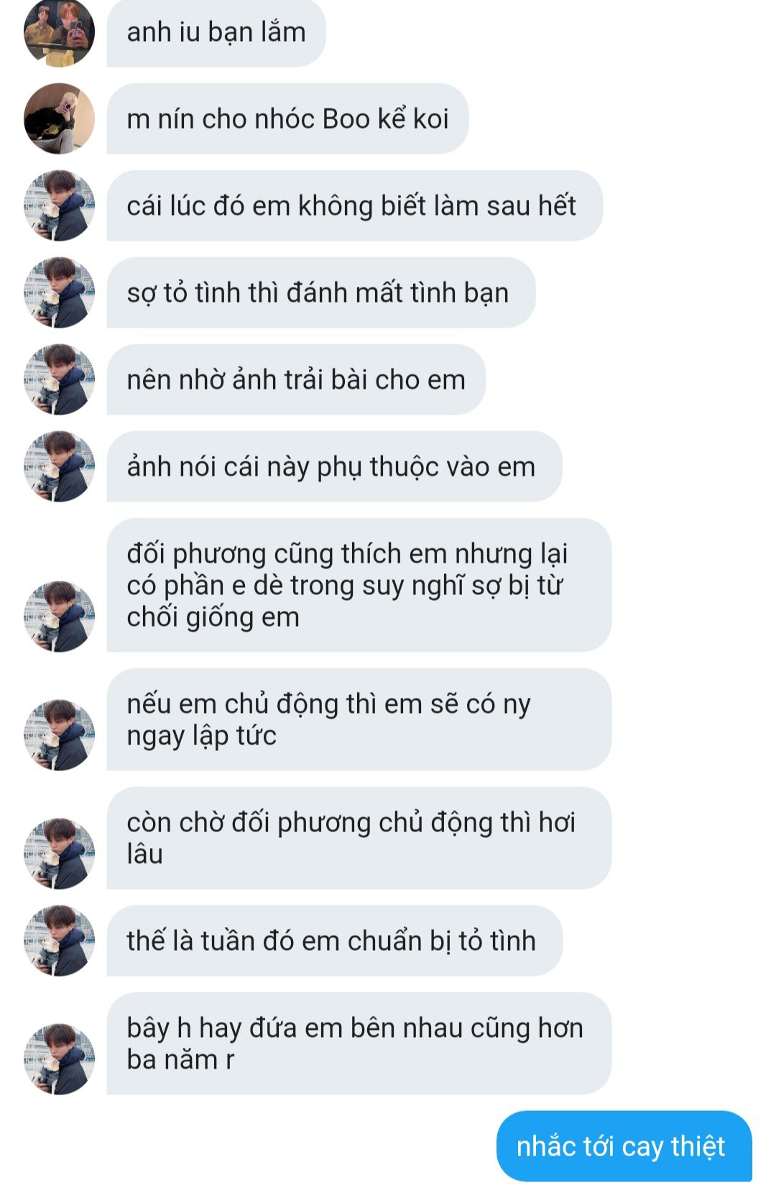Tap message "thế là tuần đó em chuẩn bị tỏ tình"
This screenshot has height=1185, width=776.
[335, 941]
